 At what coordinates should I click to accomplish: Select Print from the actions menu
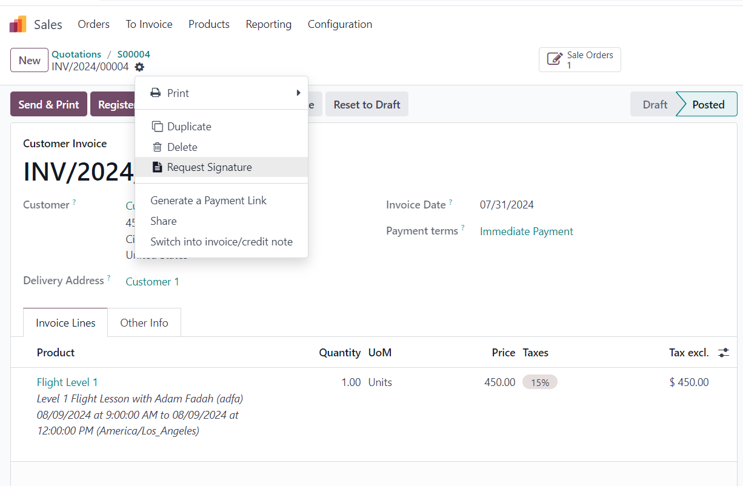point(222,93)
